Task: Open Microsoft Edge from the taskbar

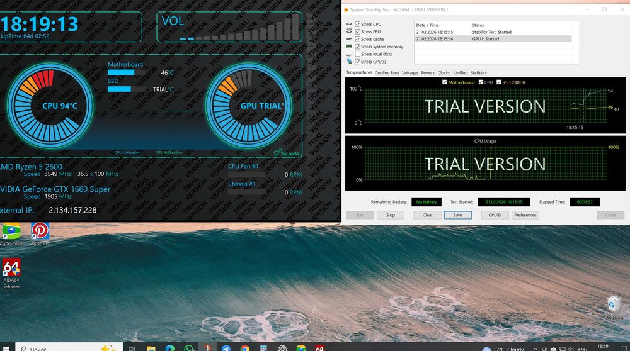Action: click(170, 348)
